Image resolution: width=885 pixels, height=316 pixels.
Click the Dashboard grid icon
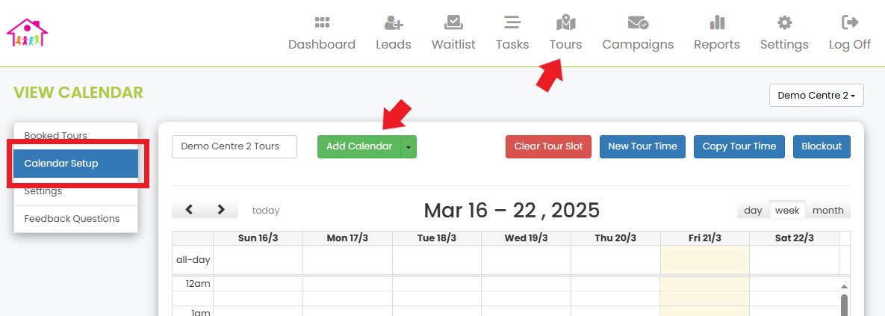[x=322, y=22]
